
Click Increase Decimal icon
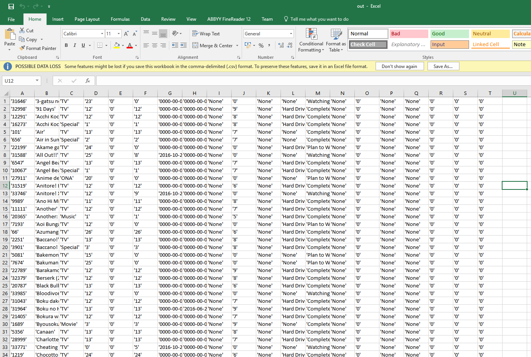[x=280, y=45]
